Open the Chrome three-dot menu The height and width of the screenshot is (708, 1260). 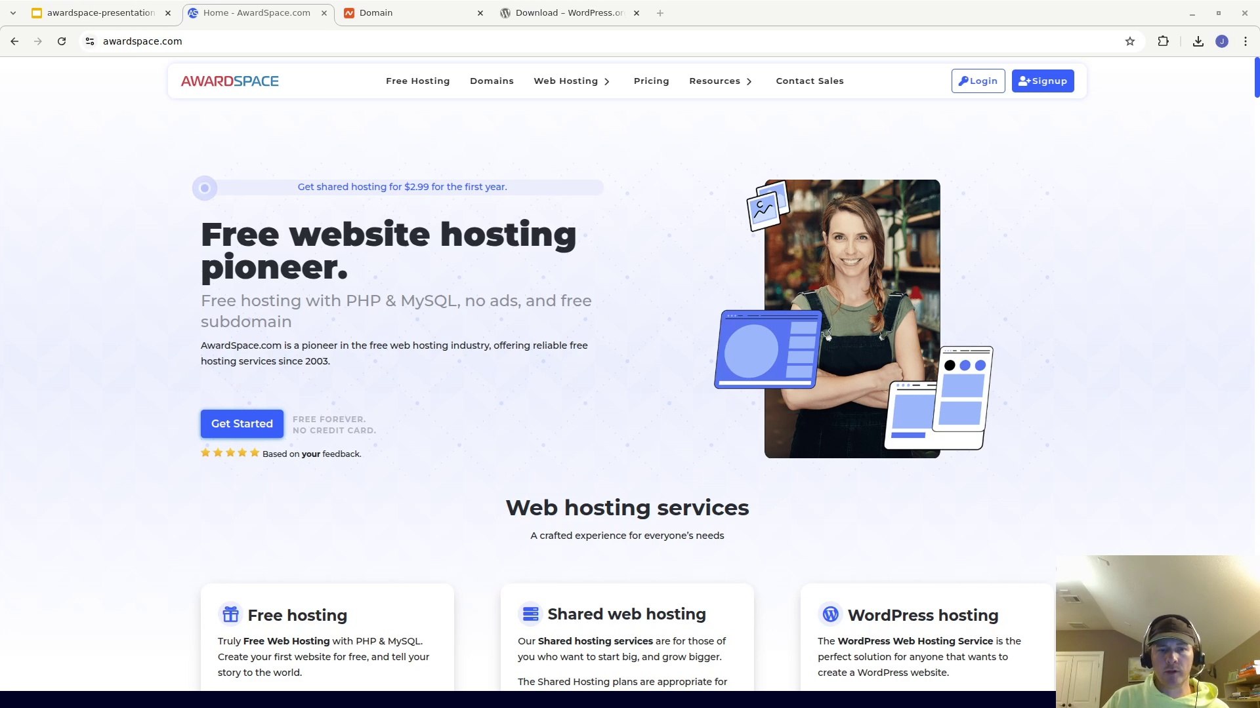[x=1246, y=41]
